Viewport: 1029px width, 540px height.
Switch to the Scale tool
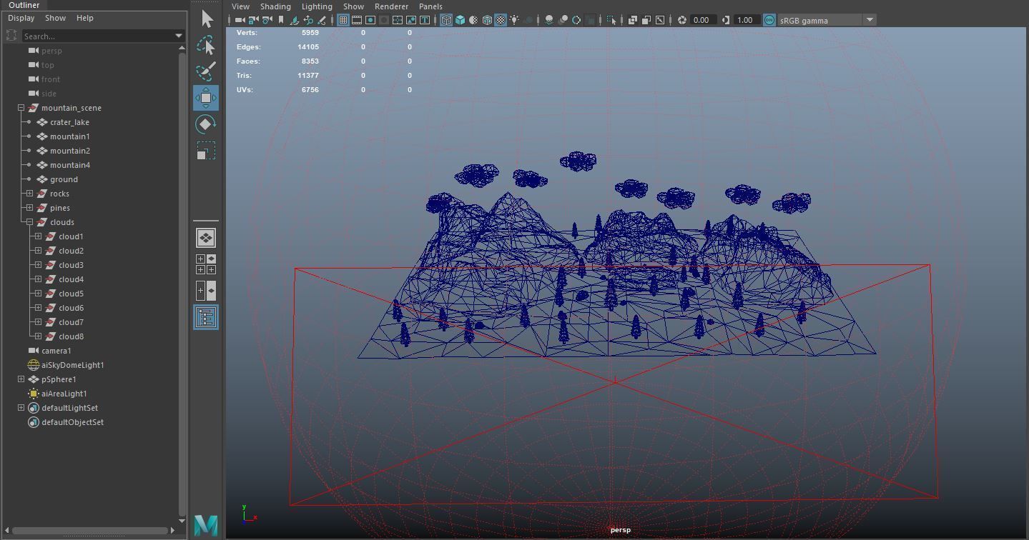pyautogui.click(x=206, y=151)
